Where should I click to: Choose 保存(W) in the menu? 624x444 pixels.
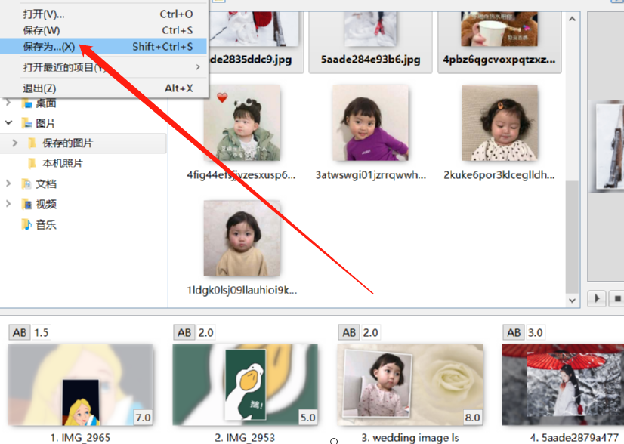(42, 30)
